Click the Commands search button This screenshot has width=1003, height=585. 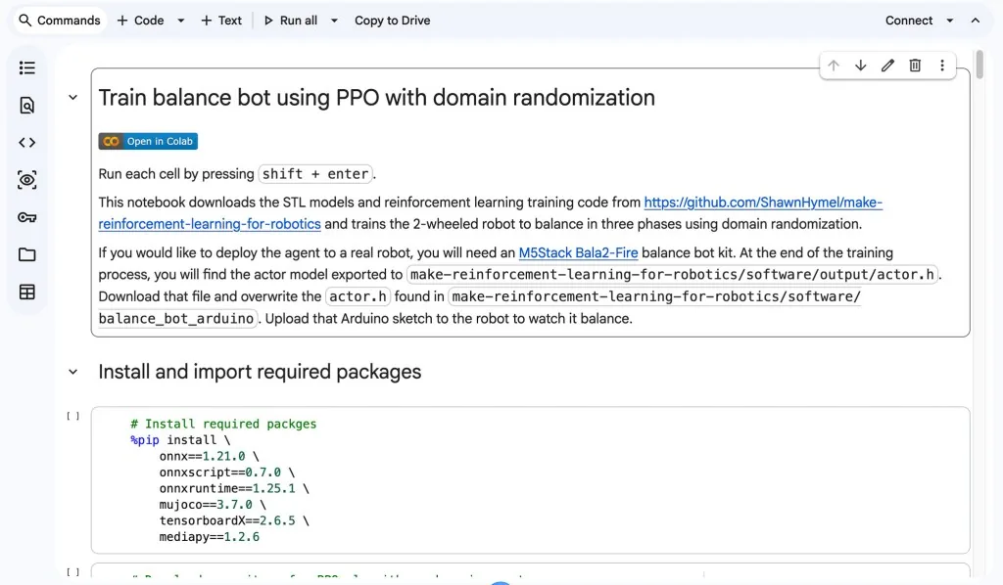(x=60, y=21)
